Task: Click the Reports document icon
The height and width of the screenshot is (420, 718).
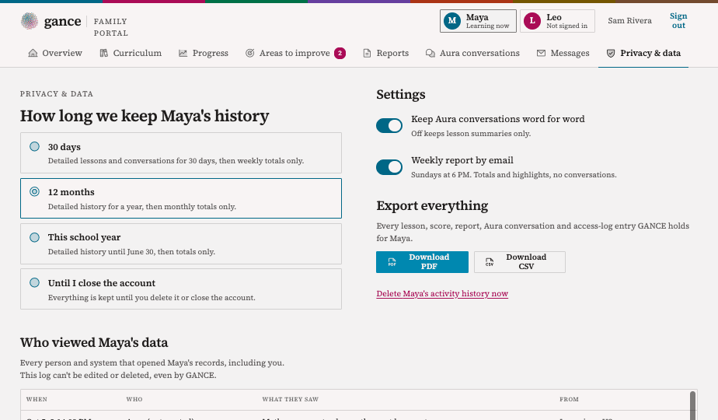Action: tap(368, 53)
